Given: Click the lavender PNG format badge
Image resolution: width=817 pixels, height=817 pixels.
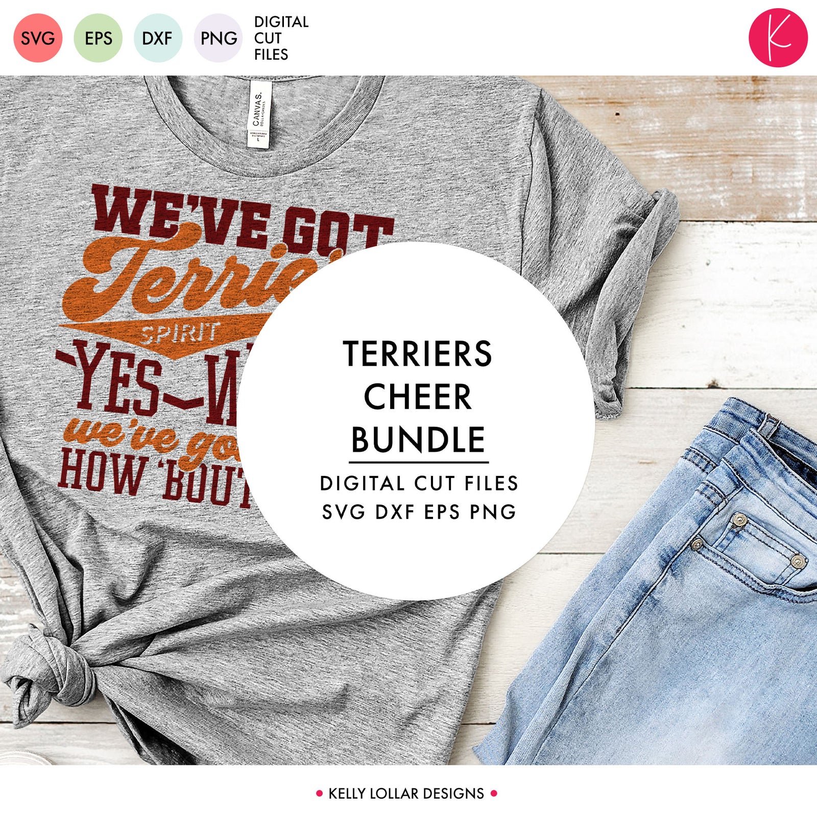Looking at the screenshot, I should pos(218,38).
